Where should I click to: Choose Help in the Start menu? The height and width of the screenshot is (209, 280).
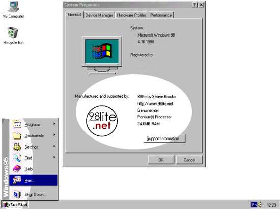click(33, 169)
